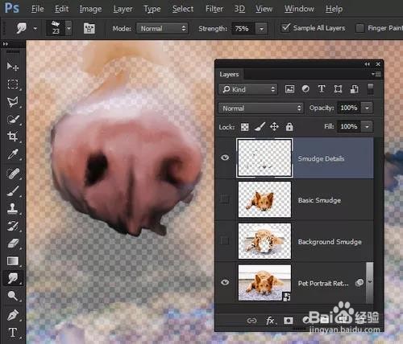Image resolution: width=403 pixels, height=344 pixels.
Task: Lock all padlock icon
Action: coord(289,126)
